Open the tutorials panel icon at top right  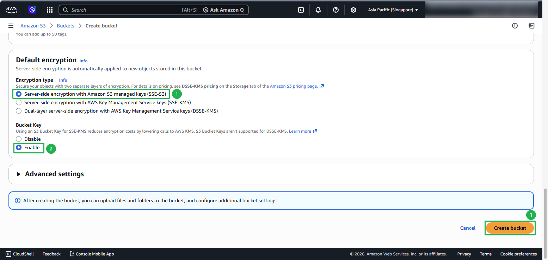(x=531, y=26)
